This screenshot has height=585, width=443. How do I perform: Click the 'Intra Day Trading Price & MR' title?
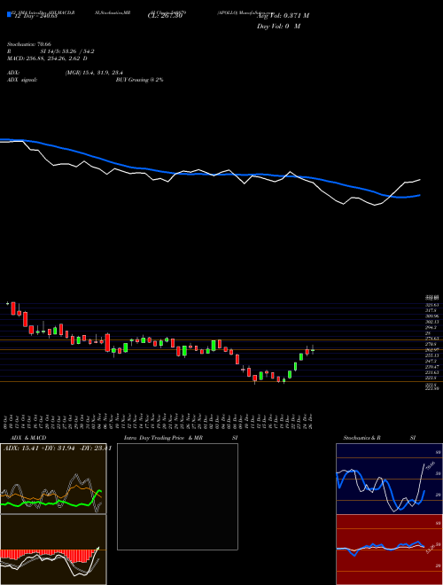(163, 438)
